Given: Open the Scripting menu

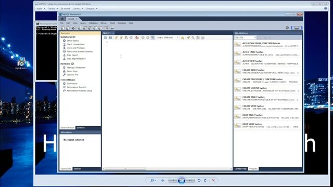Looking at the screenshot, I should click(x=122, y=23).
